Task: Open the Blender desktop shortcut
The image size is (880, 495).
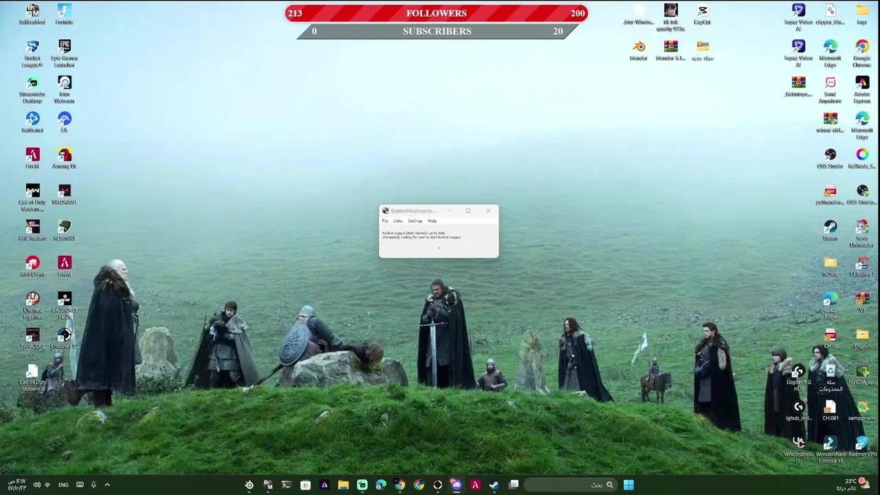Action: (639, 50)
